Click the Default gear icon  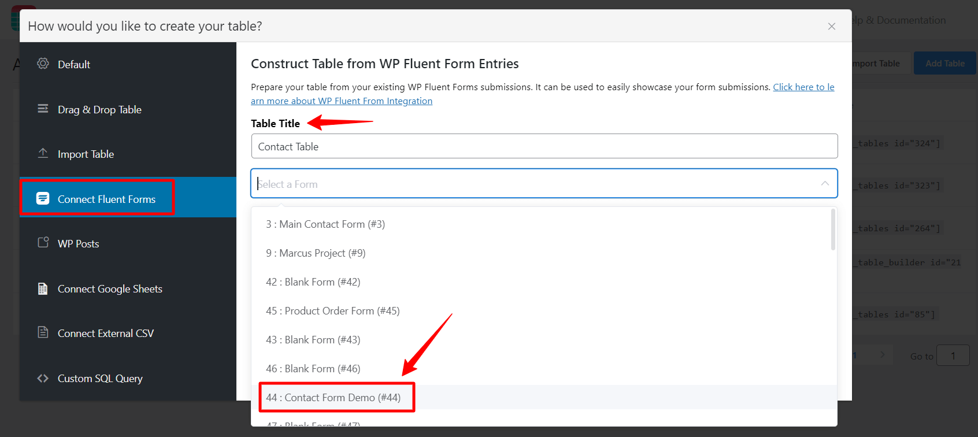[43, 64]
